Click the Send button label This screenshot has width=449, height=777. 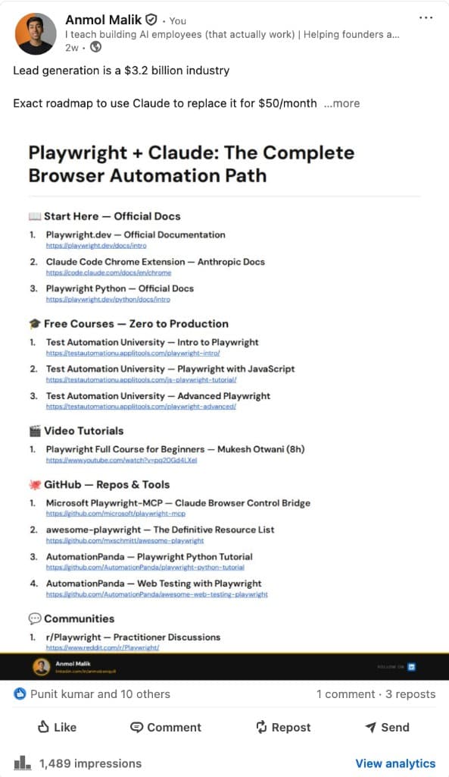tap(395, 727)
